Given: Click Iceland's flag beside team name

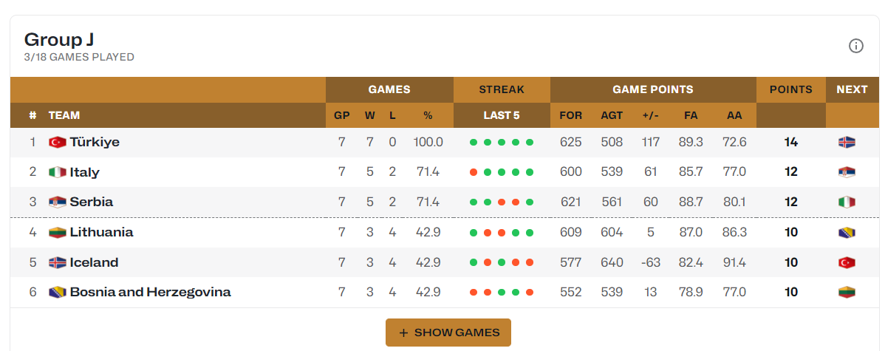Looking at the screenshot, I should [58, 262].
